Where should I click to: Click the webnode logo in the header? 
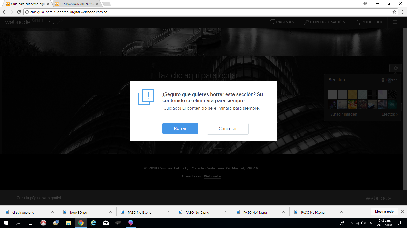click(18, 22)
